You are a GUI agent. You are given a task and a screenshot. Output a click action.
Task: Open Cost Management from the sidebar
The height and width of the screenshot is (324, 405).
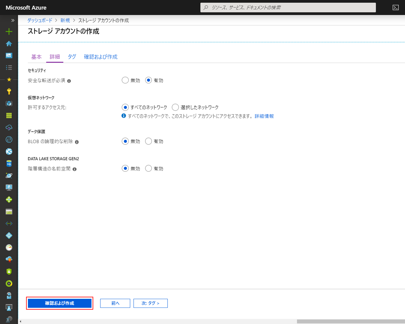[9, 283]
